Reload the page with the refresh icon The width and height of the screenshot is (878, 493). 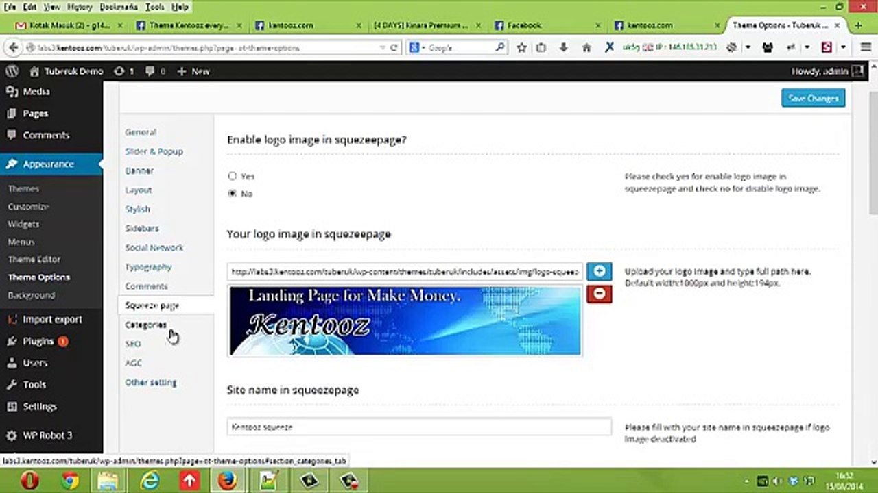point(394,48)
